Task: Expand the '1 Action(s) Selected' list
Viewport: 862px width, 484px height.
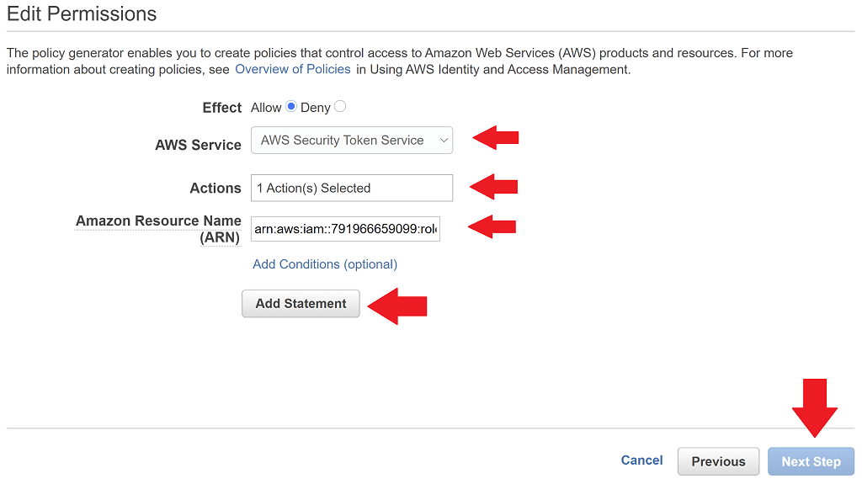Action: [352, 188]
